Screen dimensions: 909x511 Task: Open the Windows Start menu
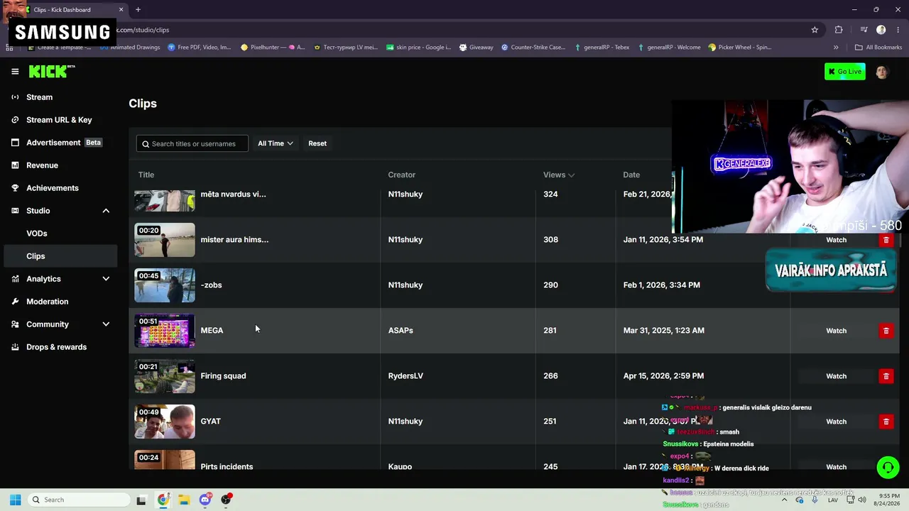15,500
